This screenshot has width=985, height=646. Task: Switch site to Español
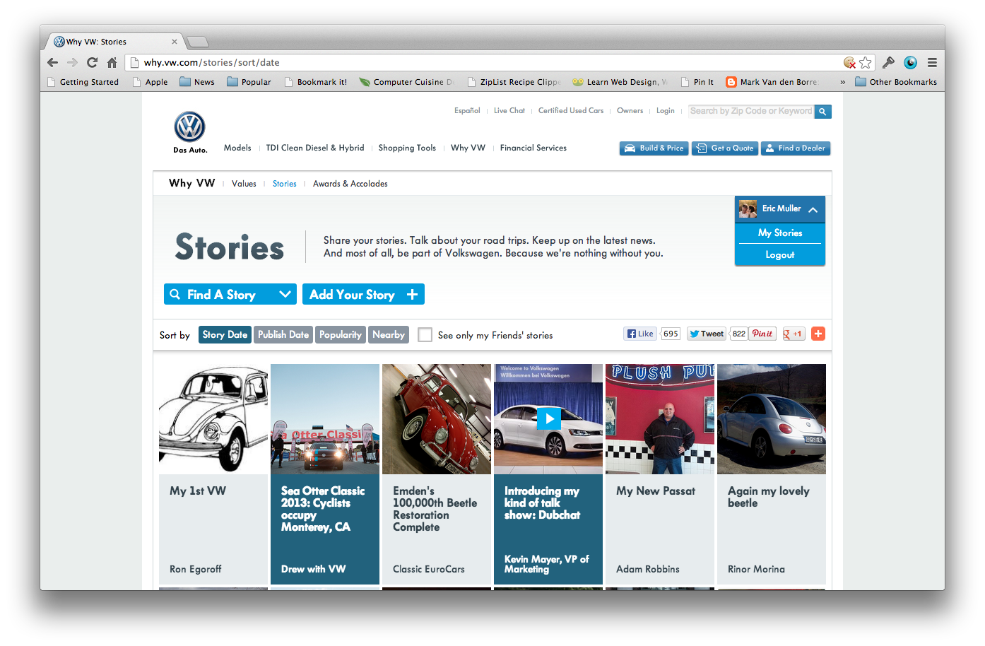467,110
